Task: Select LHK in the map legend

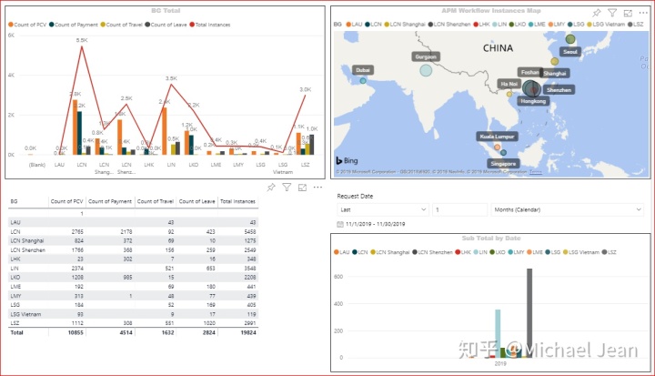Action: point(481,25)
